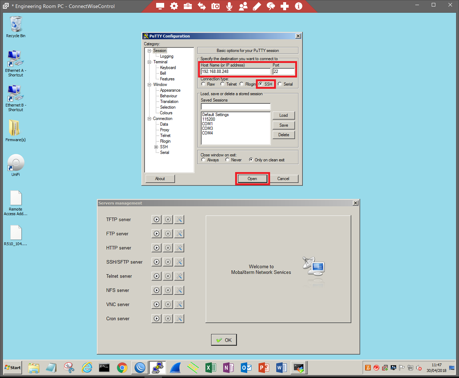
Task: Start the SSH/SFTP server
Action: point(157,262)
